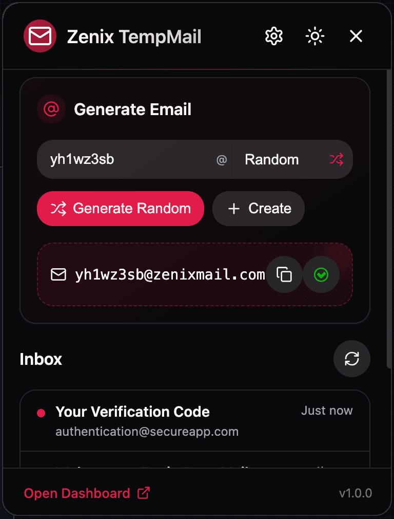Click the green checkmark status icon
The height and width of the screenshot is (519, 394).
point(321,275)
